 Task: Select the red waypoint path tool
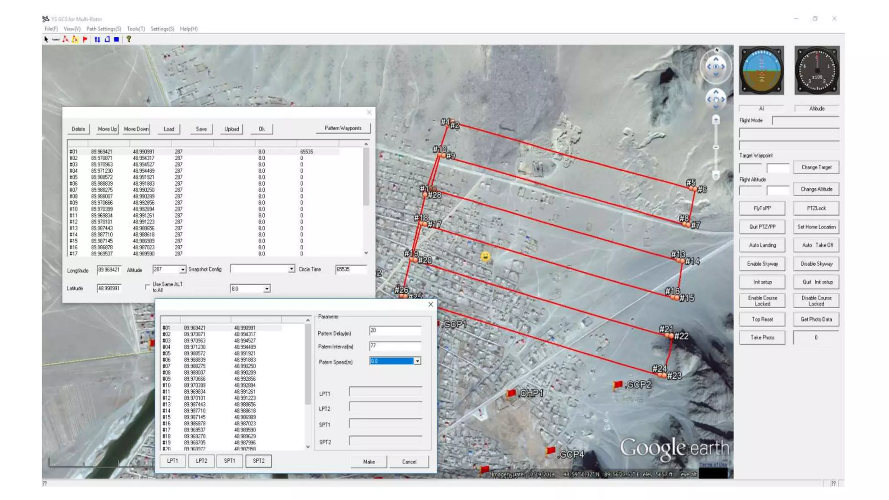pos(65,39)
